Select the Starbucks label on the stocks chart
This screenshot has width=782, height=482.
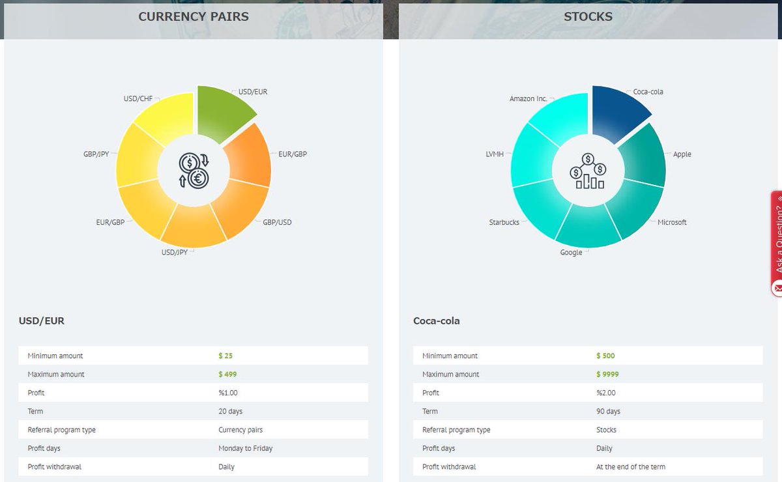coord(504,222)
